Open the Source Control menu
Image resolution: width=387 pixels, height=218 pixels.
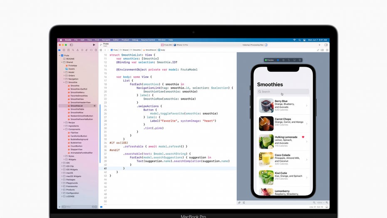point(148,40)
